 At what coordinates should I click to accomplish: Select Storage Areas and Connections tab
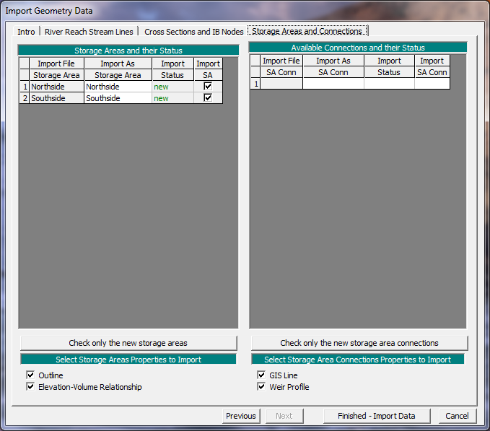point(307,32)
